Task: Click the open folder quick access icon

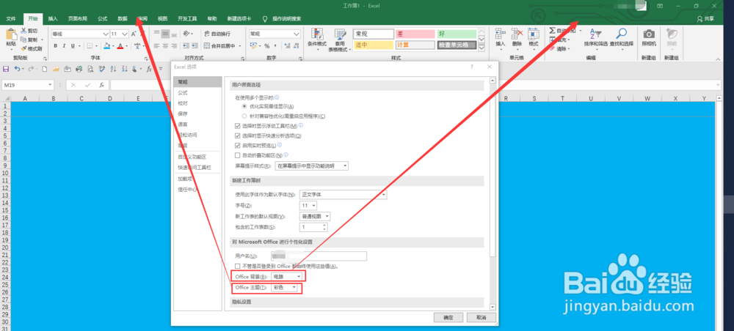Action: [x=56, y=69]
